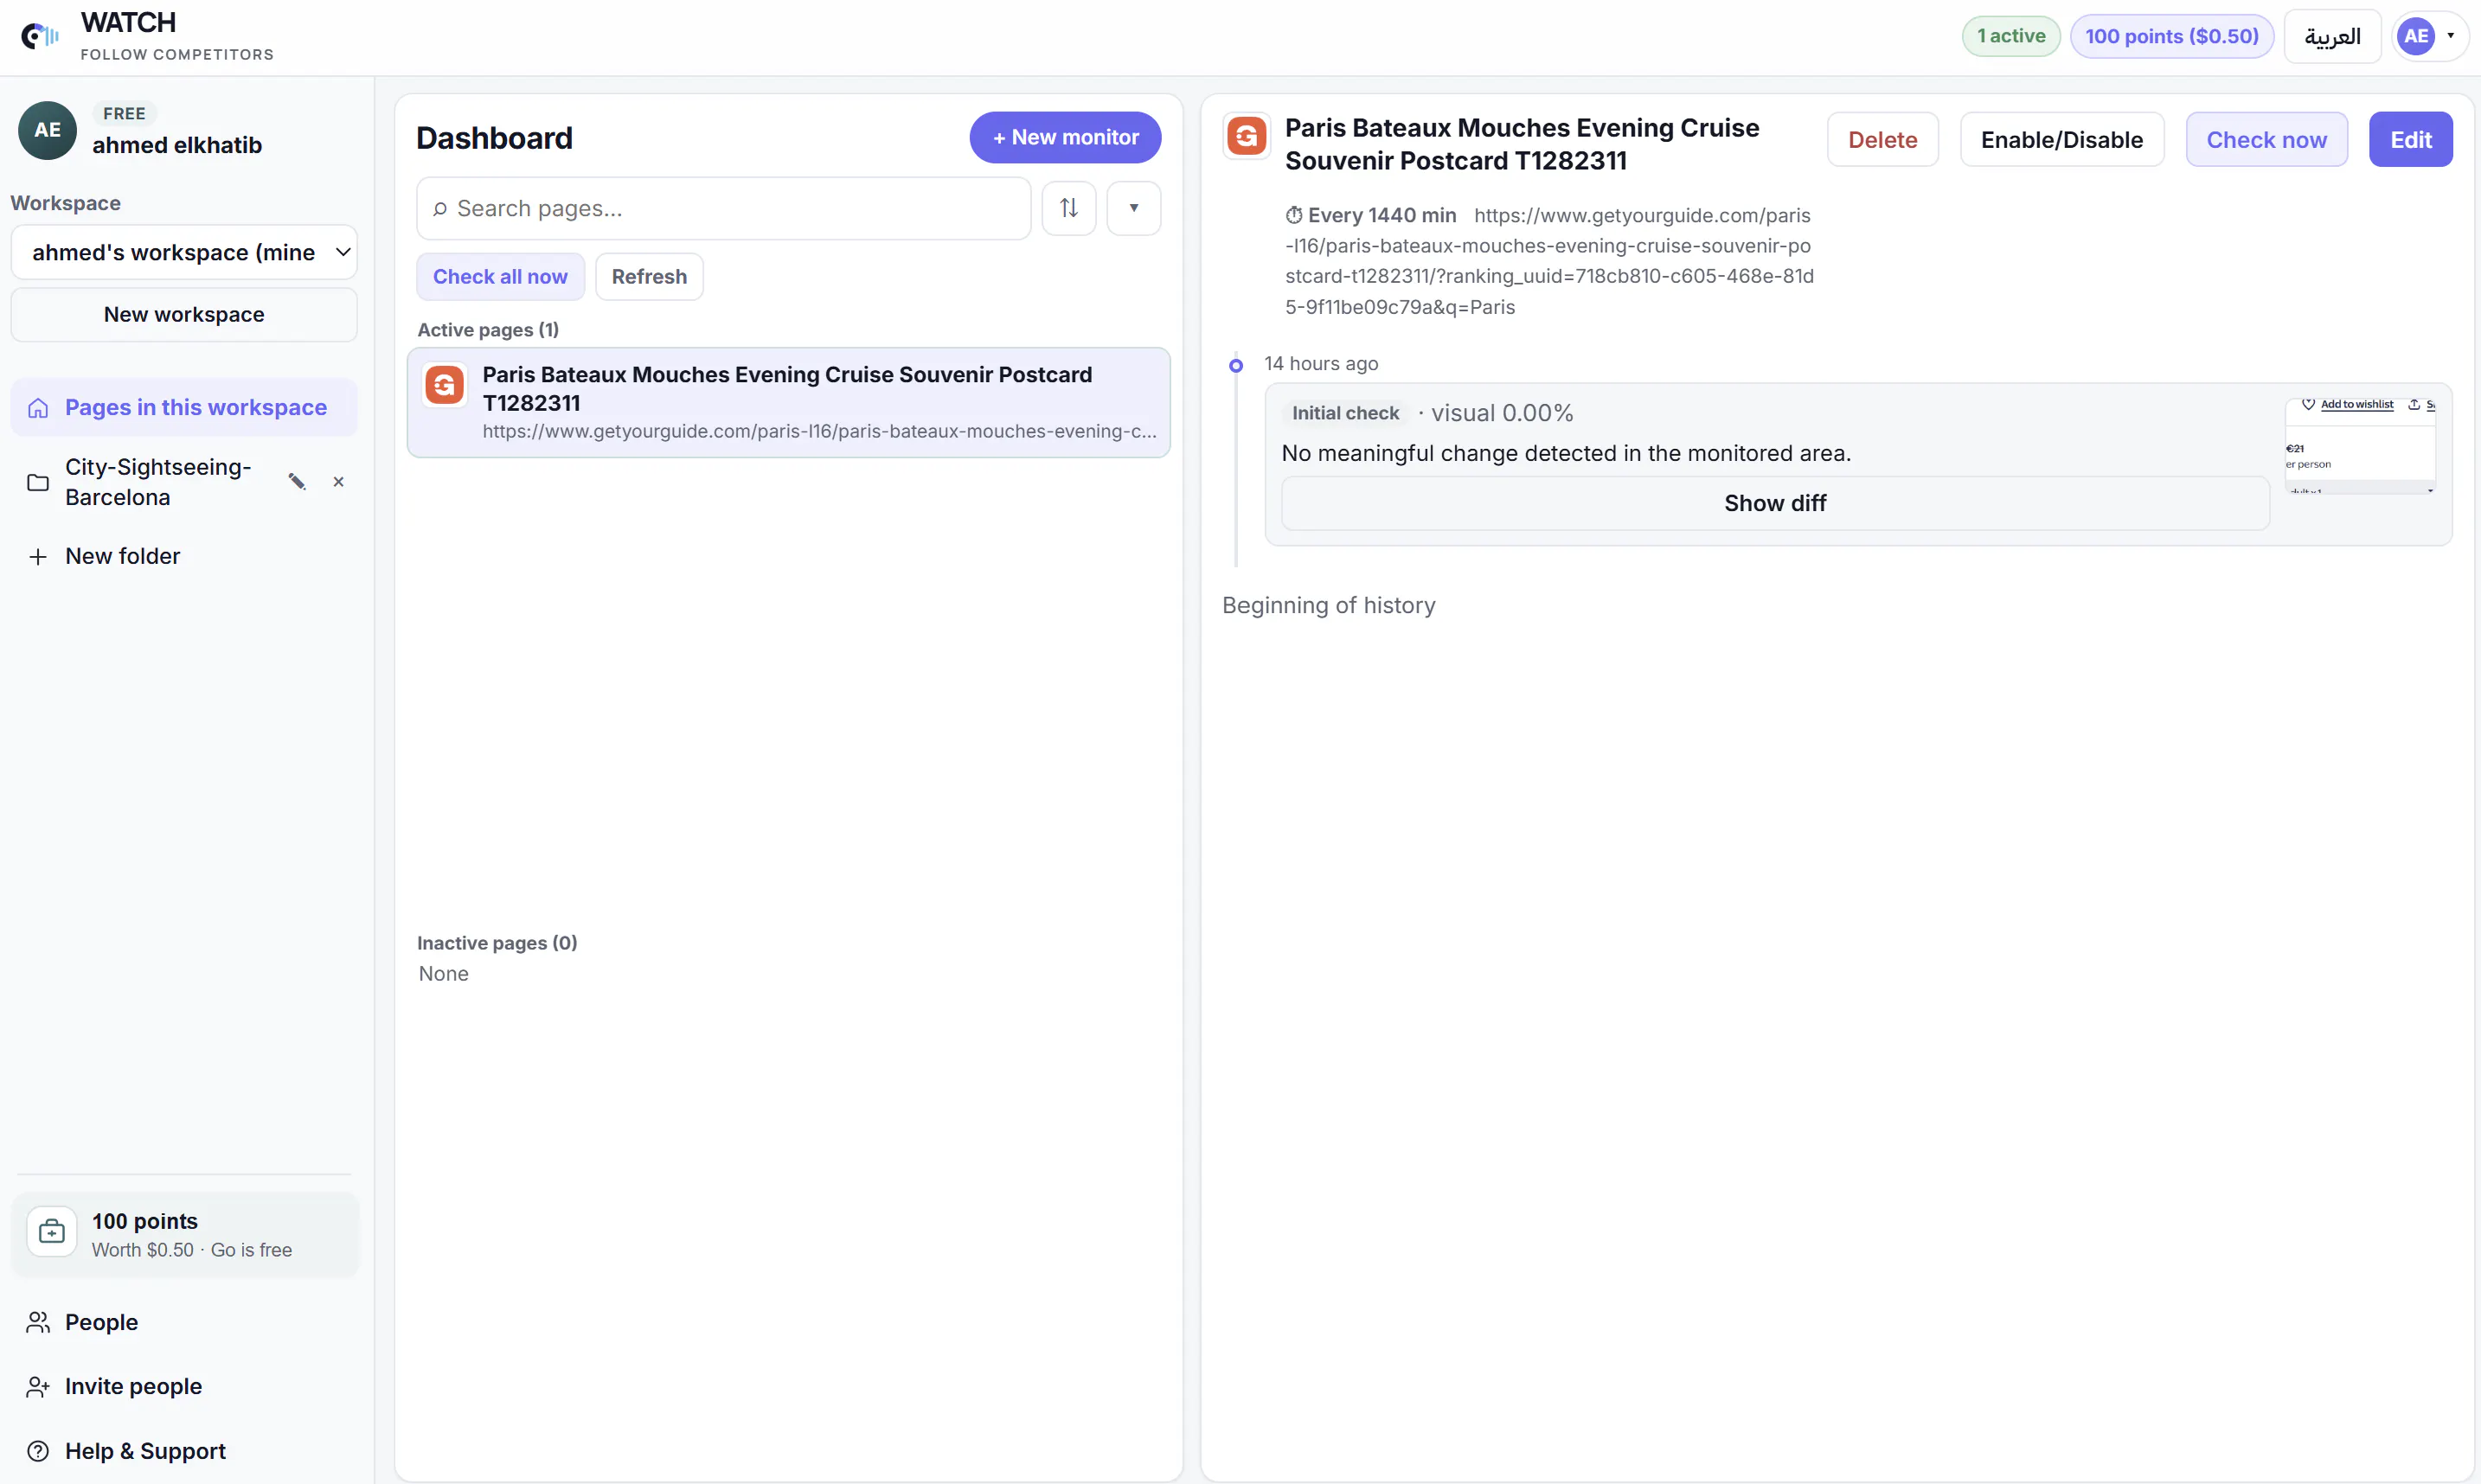The image size is (2481, 1484).
Task: Select the Paris Bateaux Mouches page in list
Action: [788, 403]
